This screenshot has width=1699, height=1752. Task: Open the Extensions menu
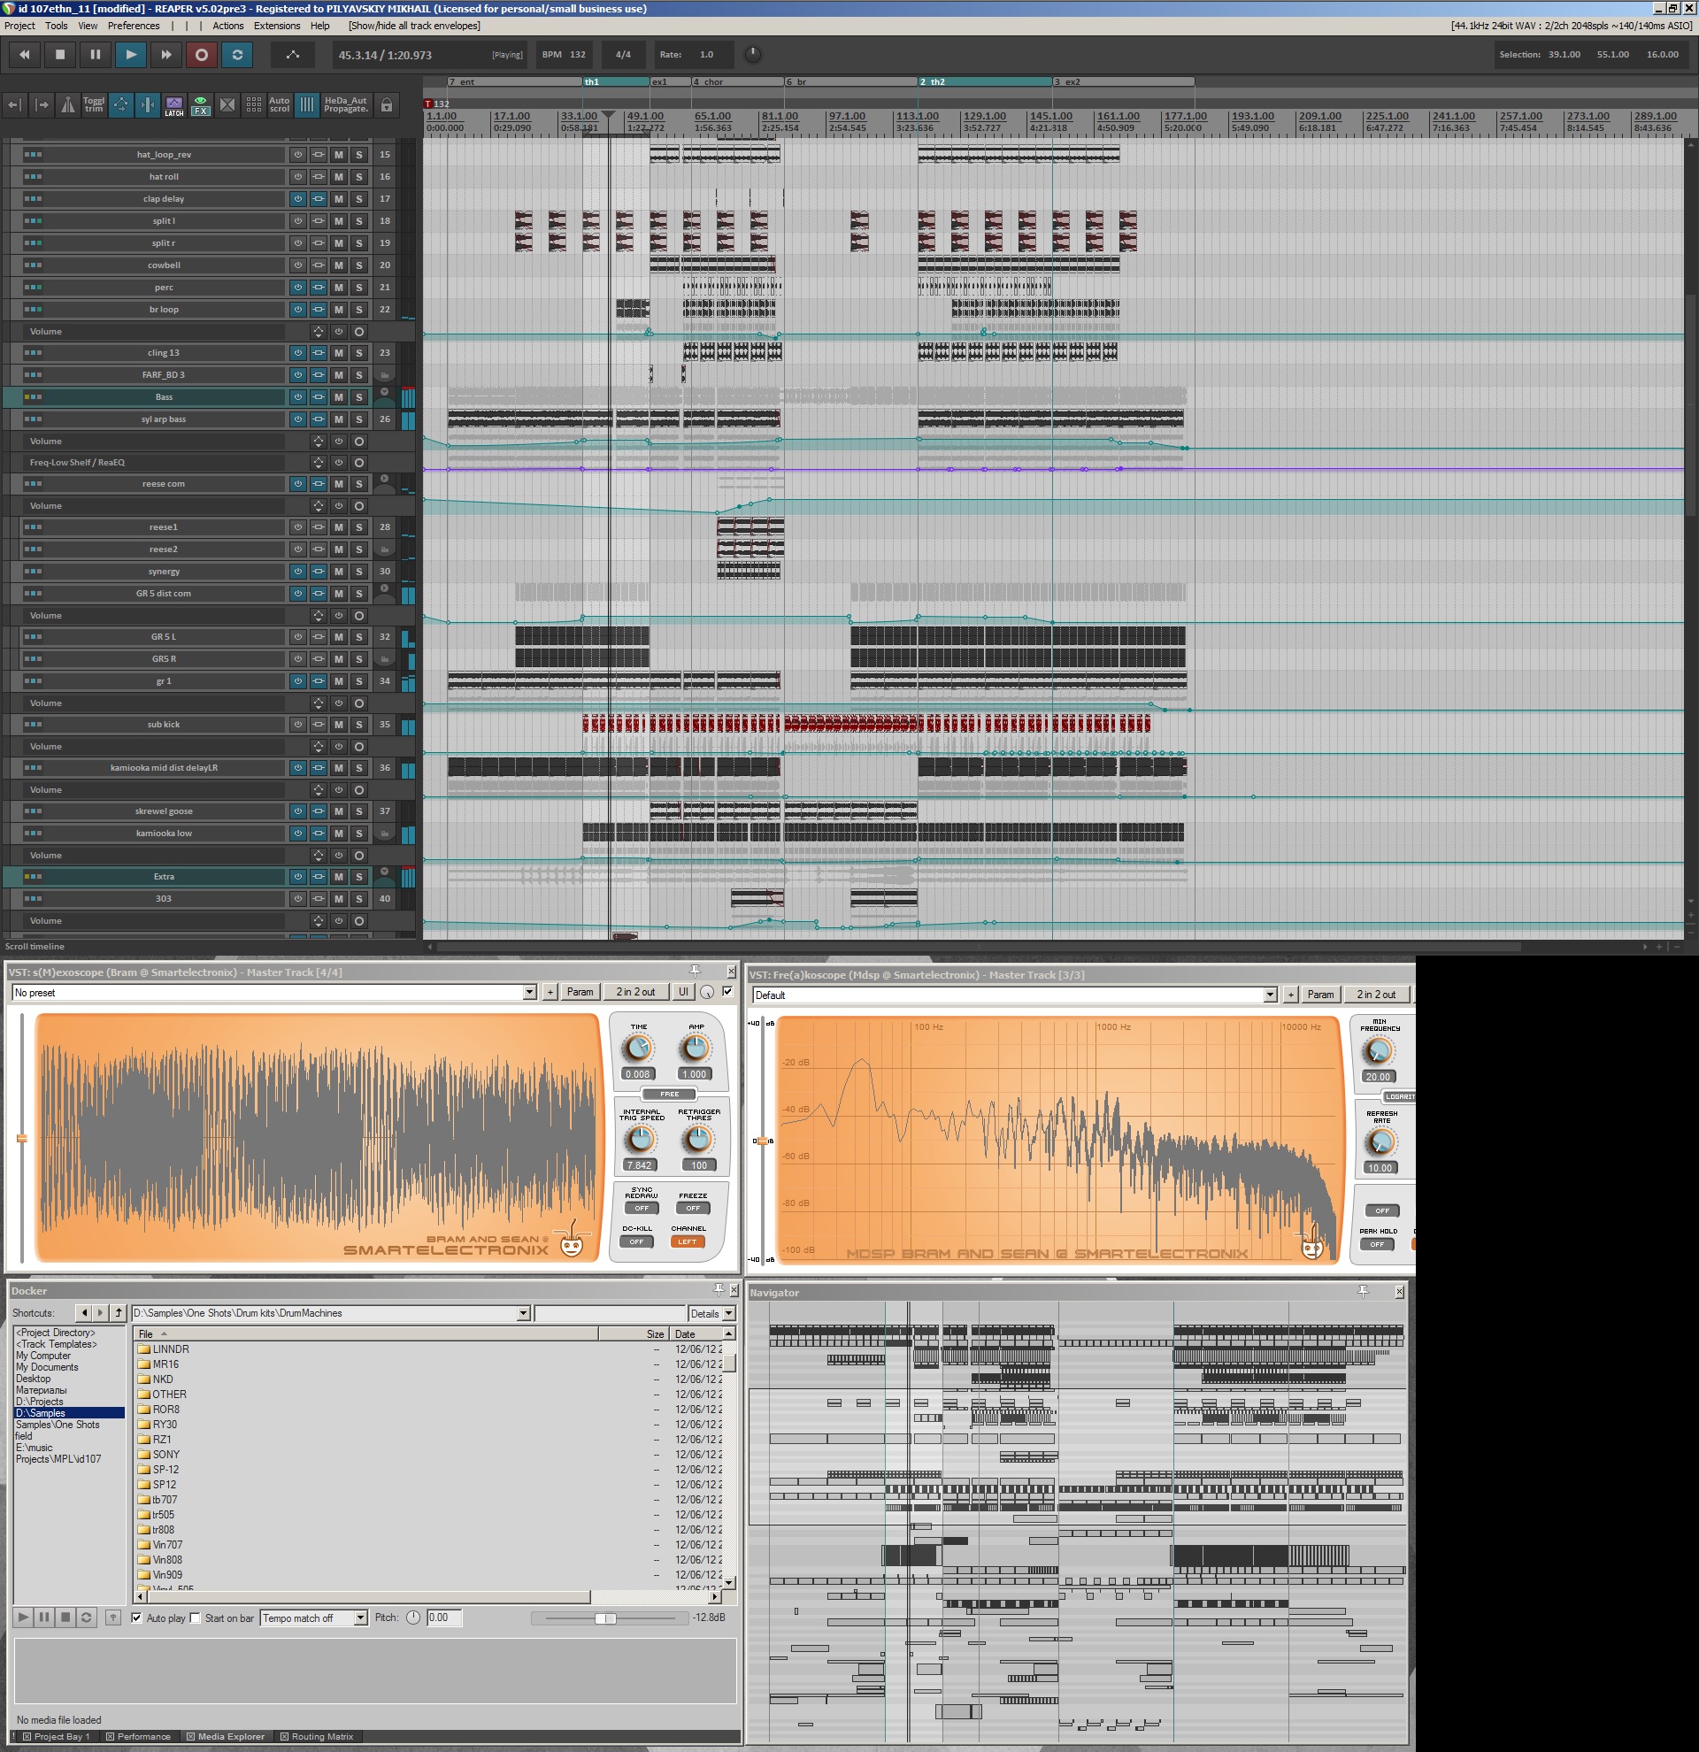point(276,26)
